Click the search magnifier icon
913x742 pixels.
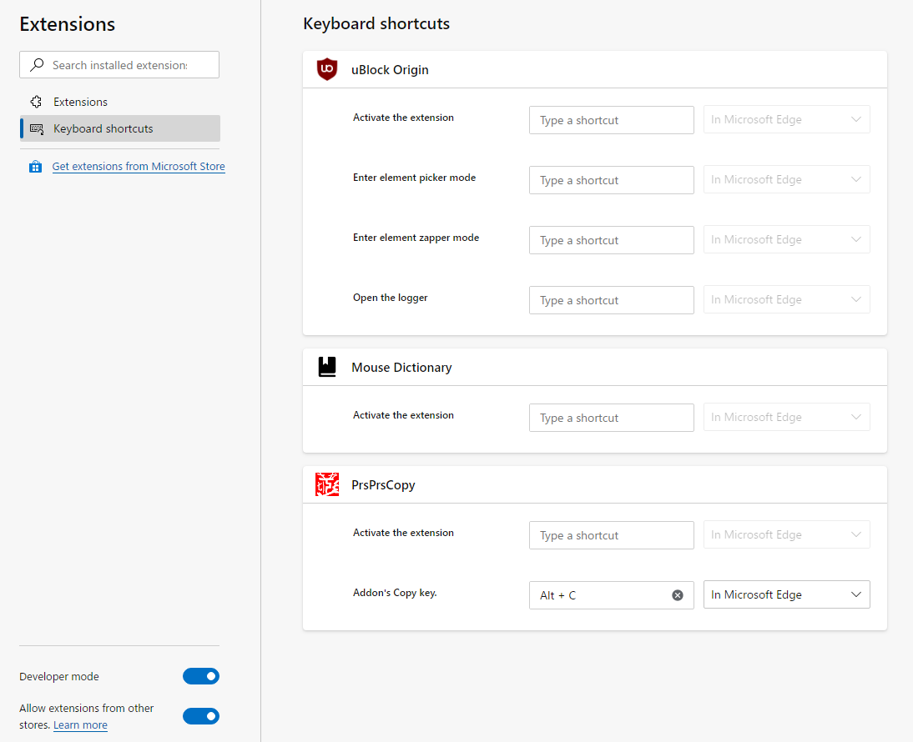pyautogui.click(x=37, y=65)
